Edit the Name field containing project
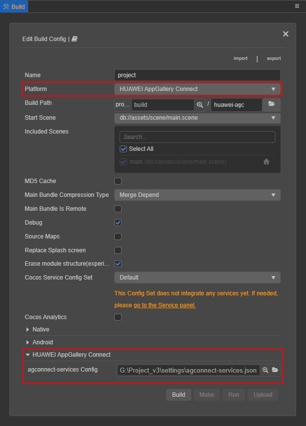 tap(197, 75)
